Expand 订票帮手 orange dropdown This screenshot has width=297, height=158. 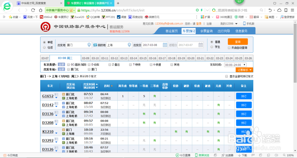coord(244,70)
